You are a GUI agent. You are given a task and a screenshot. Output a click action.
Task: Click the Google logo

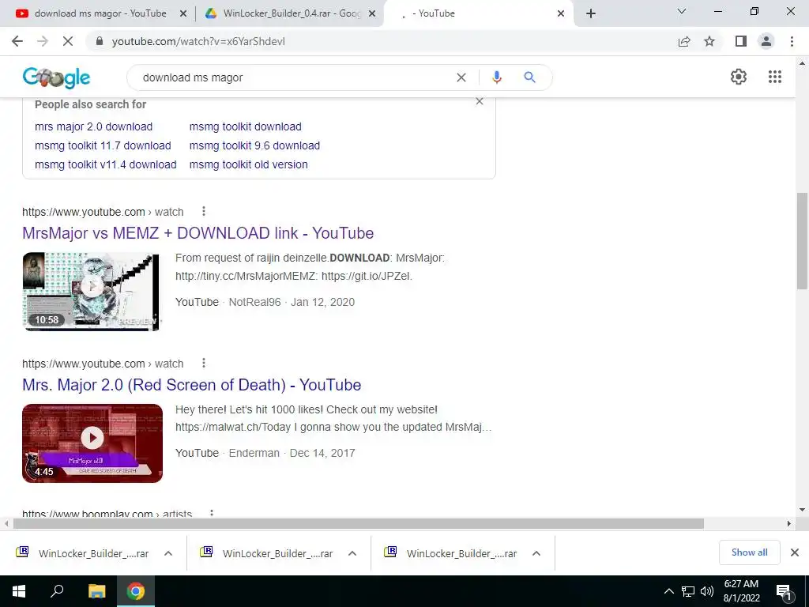tap(56, 77)
